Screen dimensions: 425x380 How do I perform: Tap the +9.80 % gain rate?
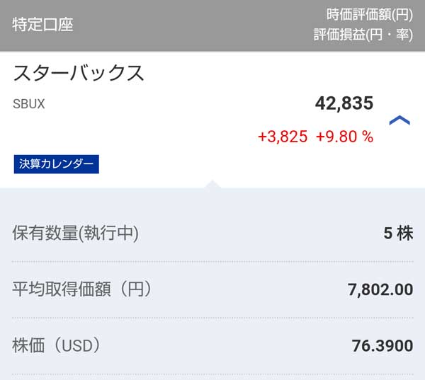coord(344,137)
